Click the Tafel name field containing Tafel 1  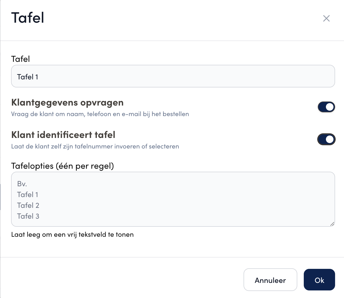click(x=173, y=76)
